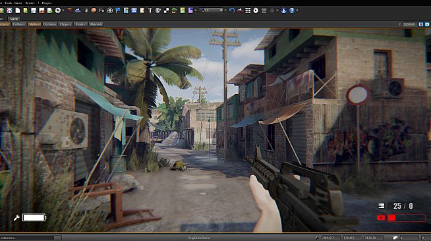Click the picture save icon

pyautogui.click(x=42, y=11)
